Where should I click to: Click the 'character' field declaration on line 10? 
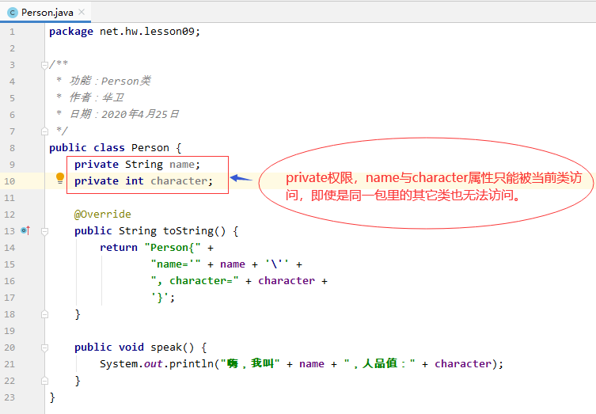click(179, 181)
